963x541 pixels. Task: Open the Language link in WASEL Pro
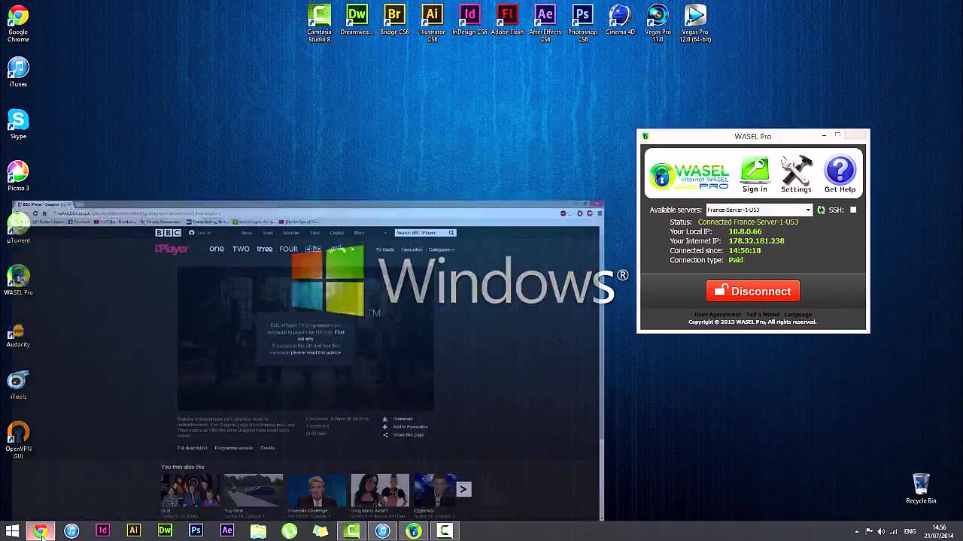(797, 314)
